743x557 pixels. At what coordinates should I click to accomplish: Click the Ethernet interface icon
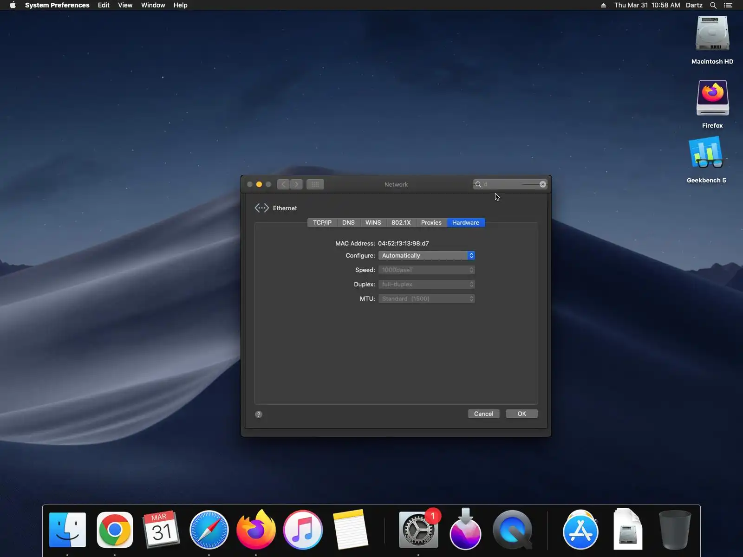(262, 208)
